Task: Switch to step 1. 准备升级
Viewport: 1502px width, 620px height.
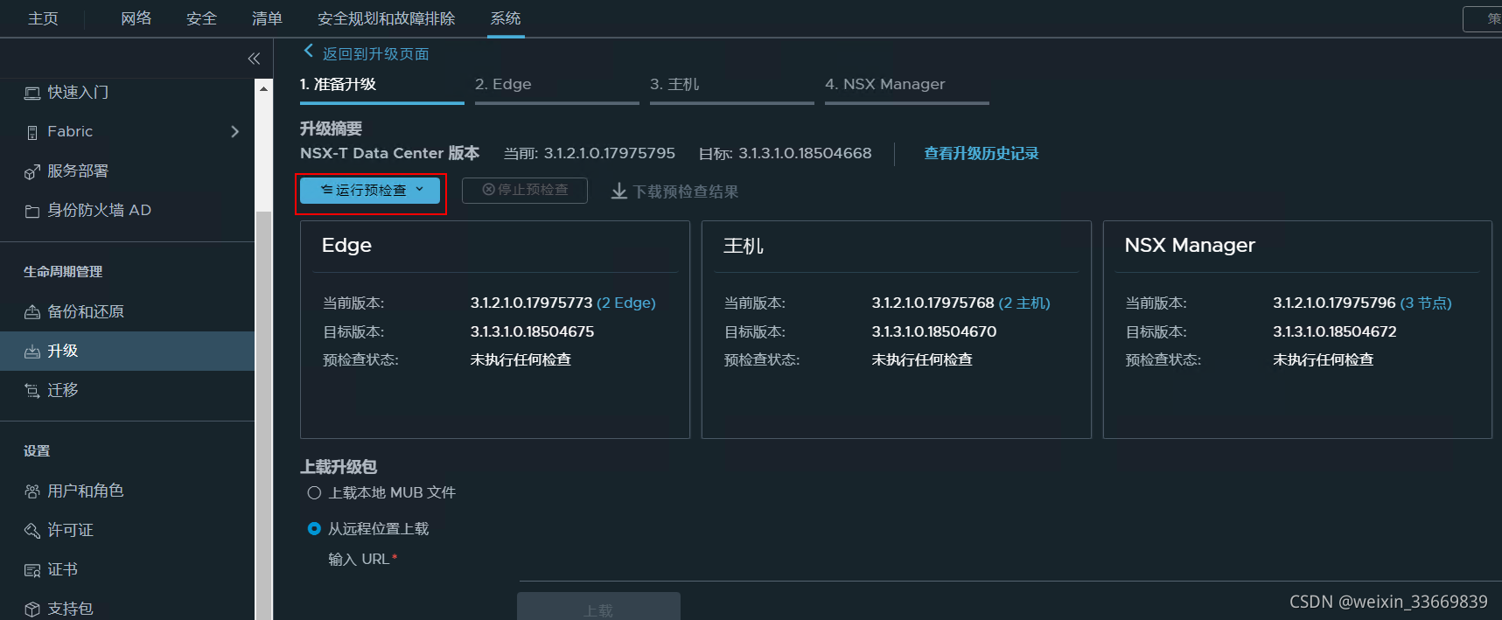Action: [x=382, y=87]
